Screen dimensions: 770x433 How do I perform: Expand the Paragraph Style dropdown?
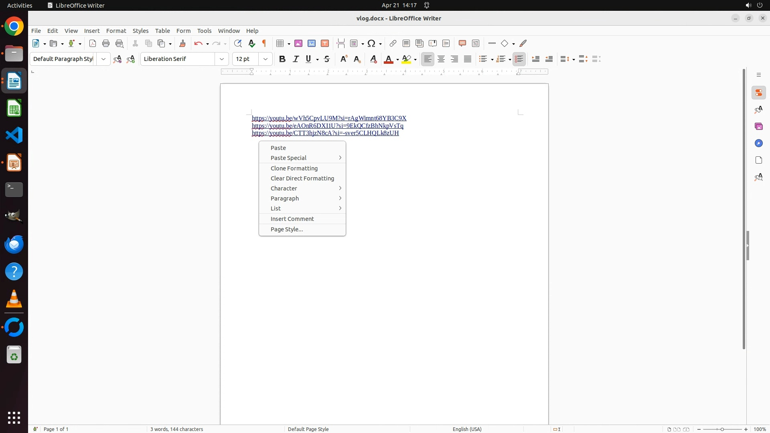pyautogui.click(x=103, y=59)
